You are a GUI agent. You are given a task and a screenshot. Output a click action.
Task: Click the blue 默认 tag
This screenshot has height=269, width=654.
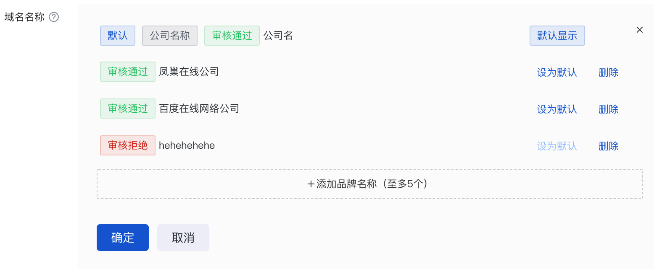[118, 36]
